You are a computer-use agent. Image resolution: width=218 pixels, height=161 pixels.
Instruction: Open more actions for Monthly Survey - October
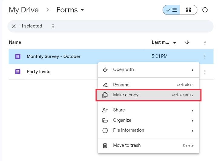point(205,56)
